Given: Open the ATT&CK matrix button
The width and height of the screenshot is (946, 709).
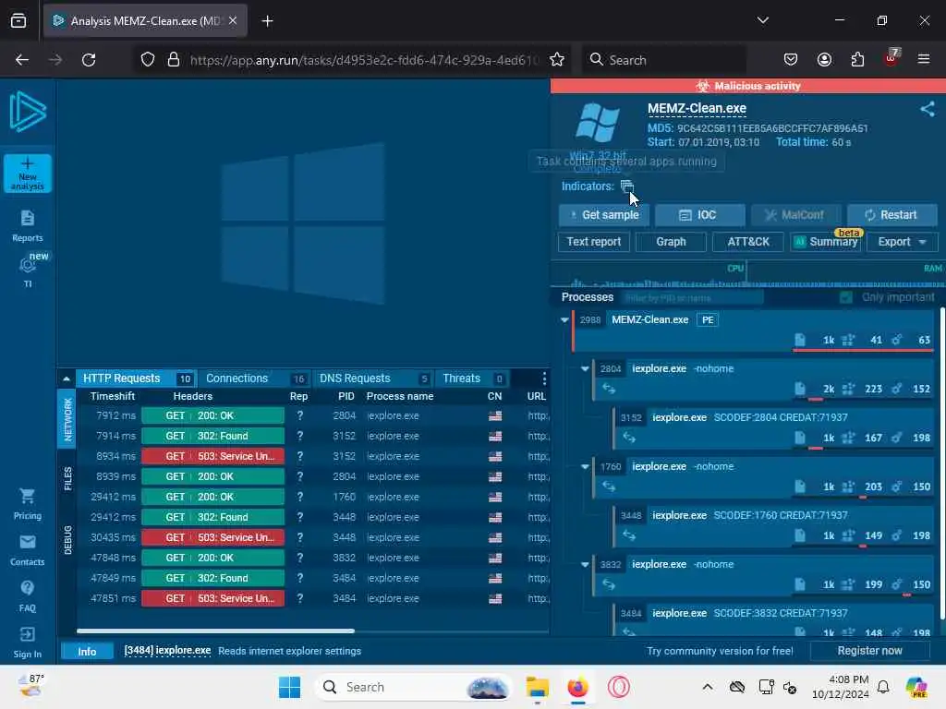Looking at the screenshot, I should [x=748, y=242].
